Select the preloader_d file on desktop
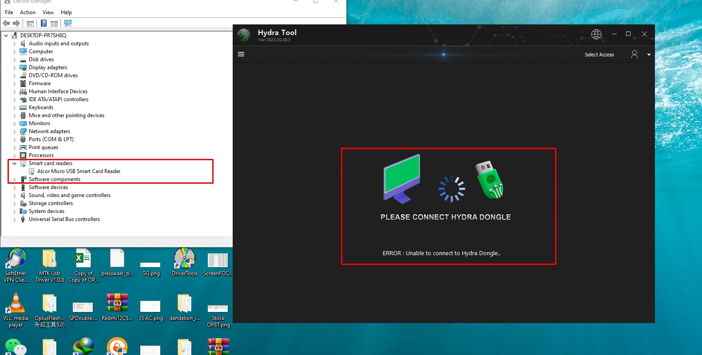702x355 pixels. pyautogui.click(x=117, y=262)
